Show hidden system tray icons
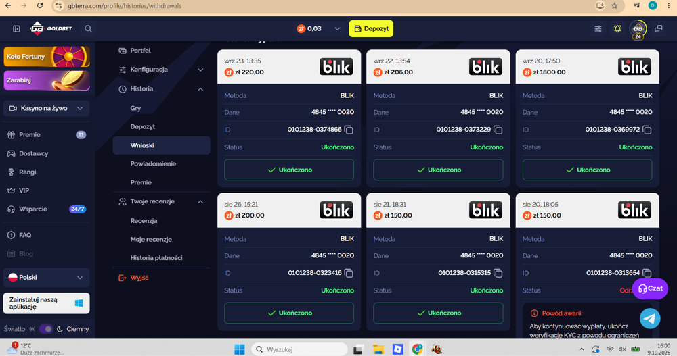The width and height of the screenshot is (677, 356). click(x=582, y=349)
